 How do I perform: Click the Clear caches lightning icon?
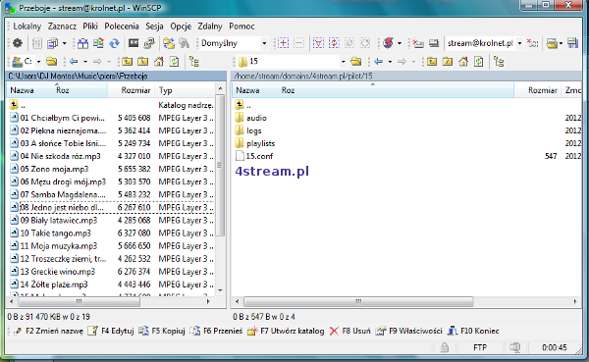(x=389, y=43)
